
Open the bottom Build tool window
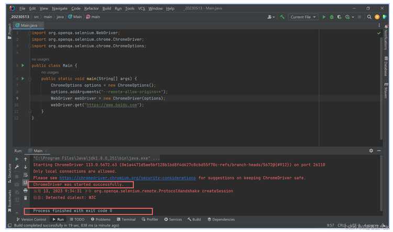coord(194,219)
